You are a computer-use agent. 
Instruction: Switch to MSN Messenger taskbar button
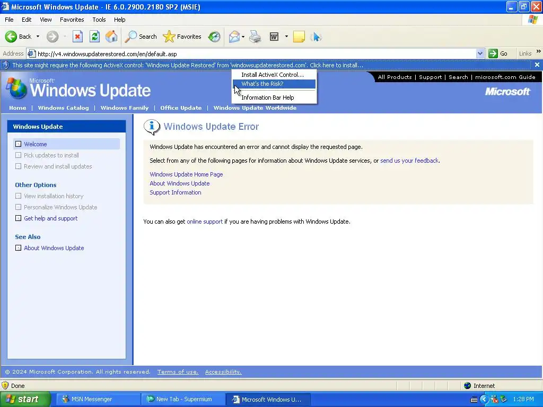[98, 399]
